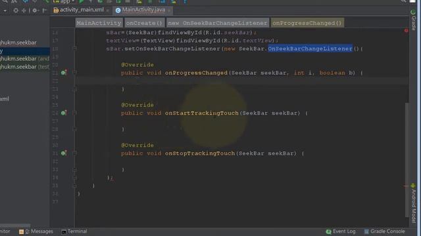
Task: Click the MainActivity breadcrumb
Action: 99,23
